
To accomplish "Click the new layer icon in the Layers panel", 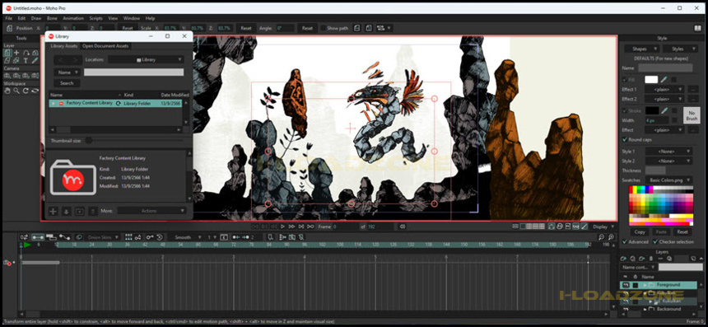I will pyautogui.click(x=623, y=259).
